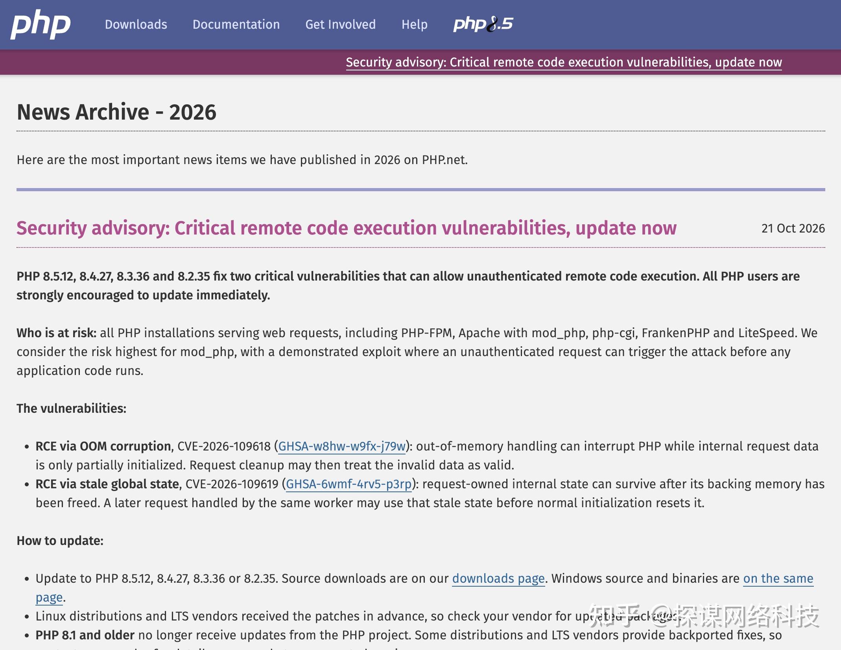
Task: Click the 'on the same page' Windows link
Action: [778, 578]
